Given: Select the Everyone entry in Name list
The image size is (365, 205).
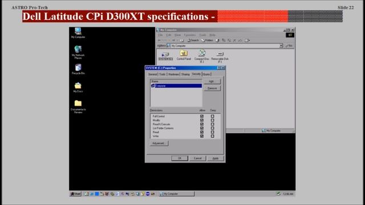Looking at the screenshot, I should [176, 86].
